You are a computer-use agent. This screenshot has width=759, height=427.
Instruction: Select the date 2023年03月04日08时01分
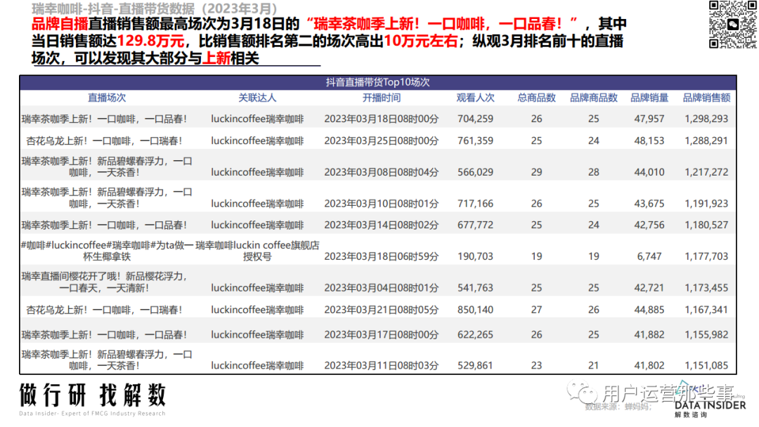(382, 288)
